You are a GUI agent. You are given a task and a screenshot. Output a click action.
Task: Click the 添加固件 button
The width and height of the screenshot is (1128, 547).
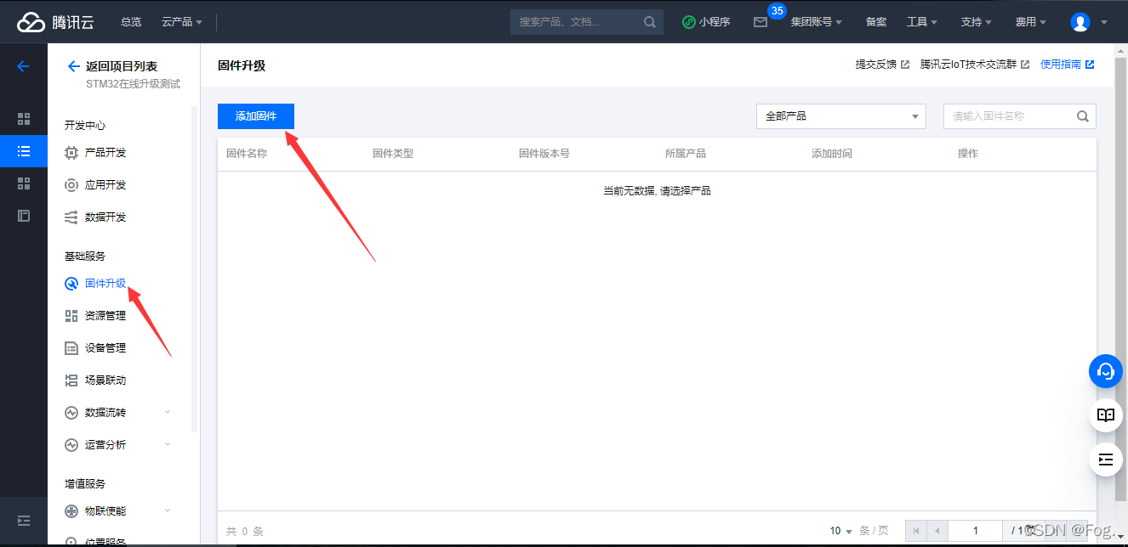(256, 116)
